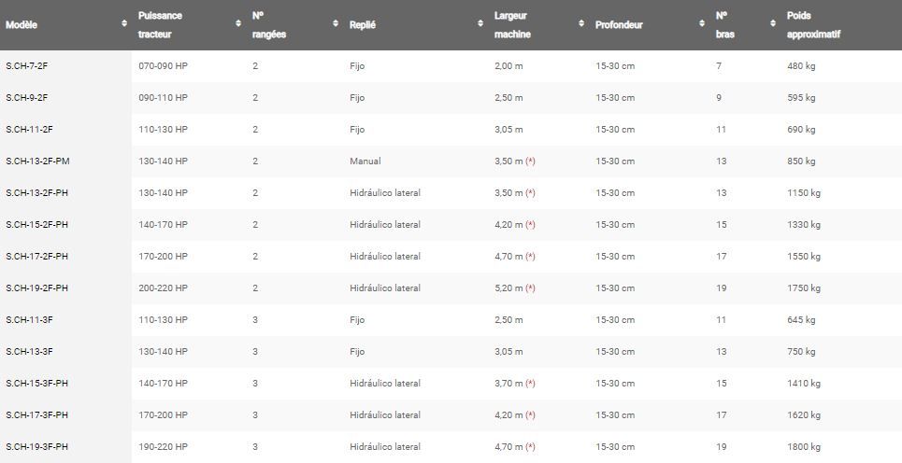This screenshot has width=902, height=463.
Task: Select the 070-090 HP power cell
Action: click(x=163, y=66)
